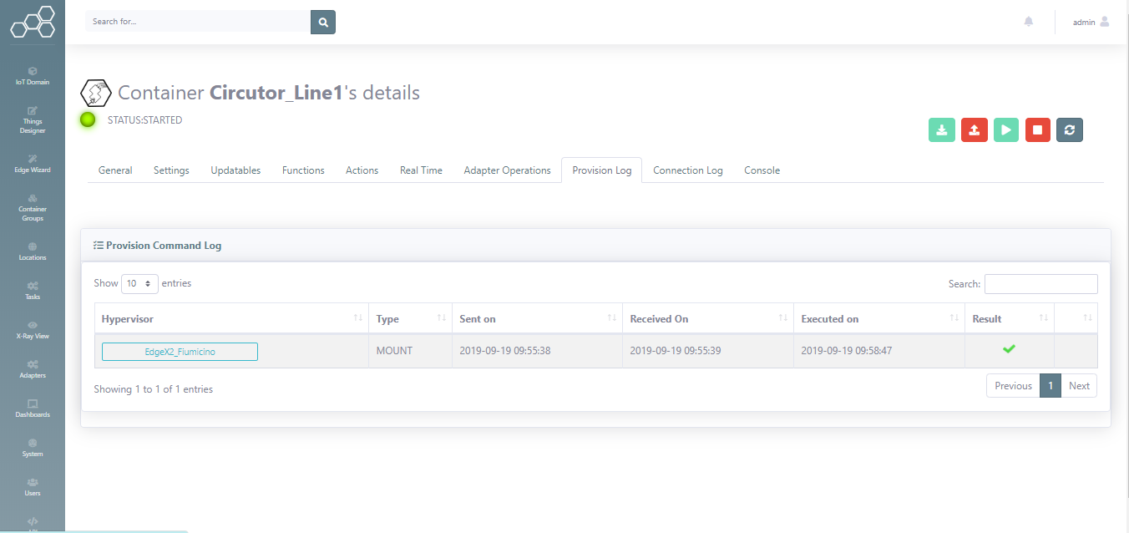Switch to the Console tab
Screen dimensions: 1129x533
[762, 170]
